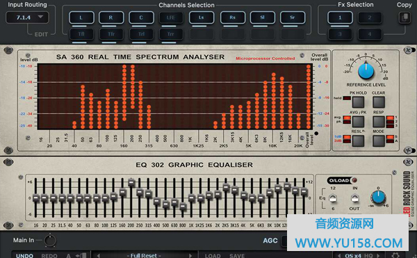Toggle the Tfr channel button
Image resolution: width=417 pixels, height=258 pixels.
[111, 34]
